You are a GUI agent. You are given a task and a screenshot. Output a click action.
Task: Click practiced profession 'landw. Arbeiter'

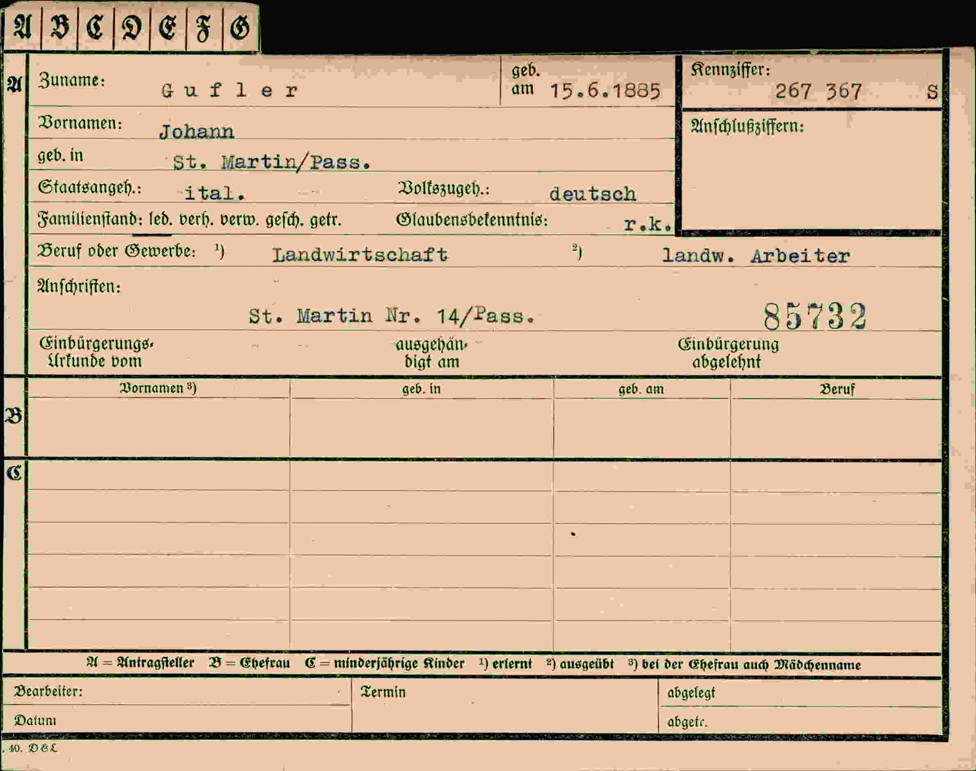(756, 256)
